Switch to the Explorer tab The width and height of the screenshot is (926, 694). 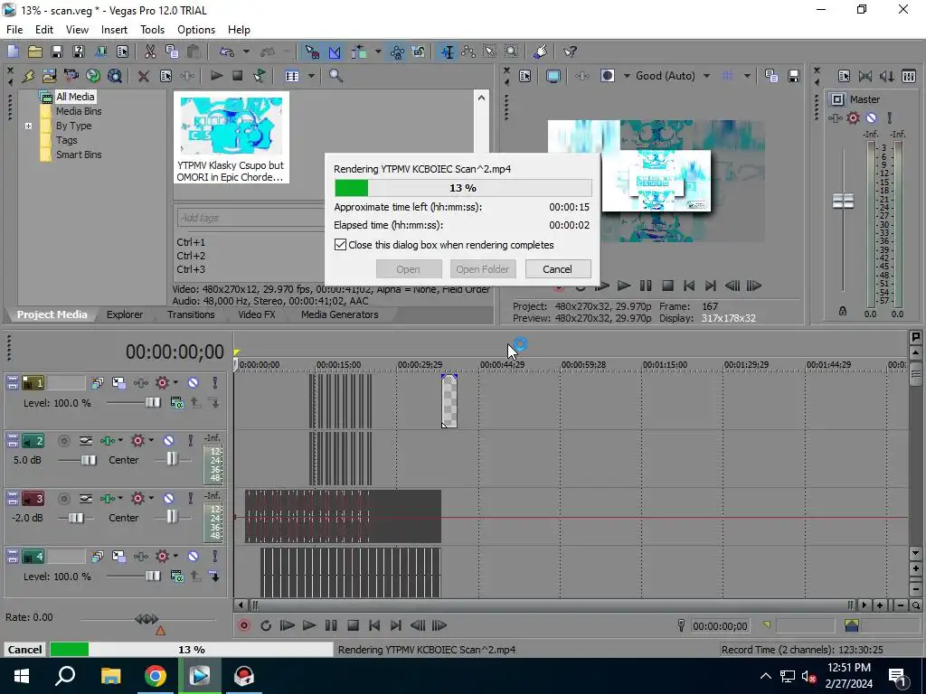pyautogui.click(x=125, y=314)
